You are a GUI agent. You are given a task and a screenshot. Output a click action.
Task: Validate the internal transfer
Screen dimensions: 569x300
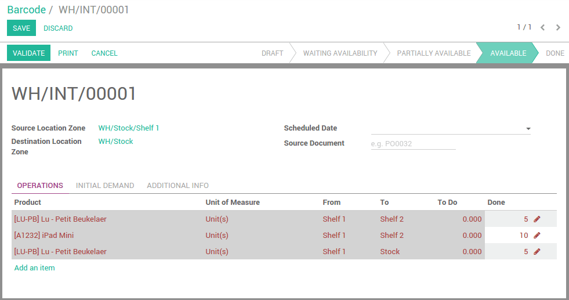tap(28, 53)
